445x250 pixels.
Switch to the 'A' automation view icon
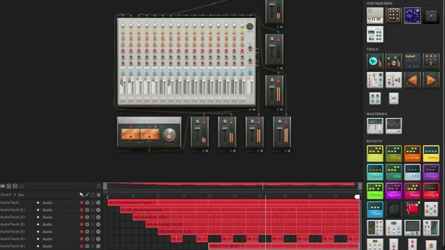(x=9, y=186)
